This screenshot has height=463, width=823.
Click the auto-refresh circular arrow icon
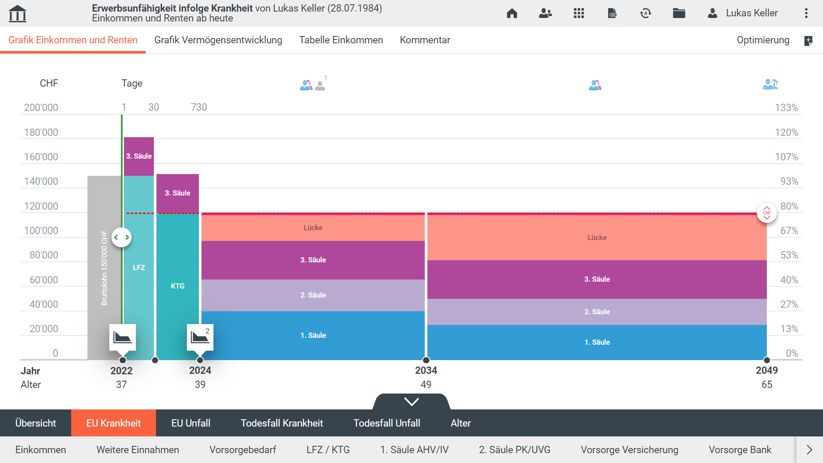646,13
